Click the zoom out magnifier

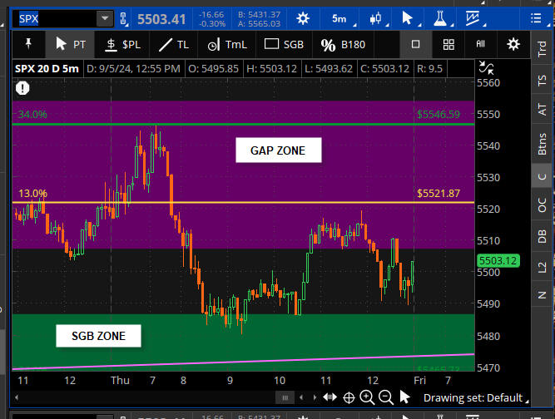point(386,397)
